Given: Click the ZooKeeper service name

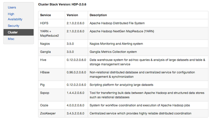Looking at the screenshot, I should pyautogui.click(x=48, y=113).
